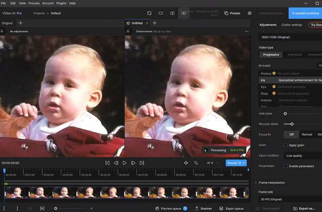Click the fx icon above Enhancement

pos(128,31)
